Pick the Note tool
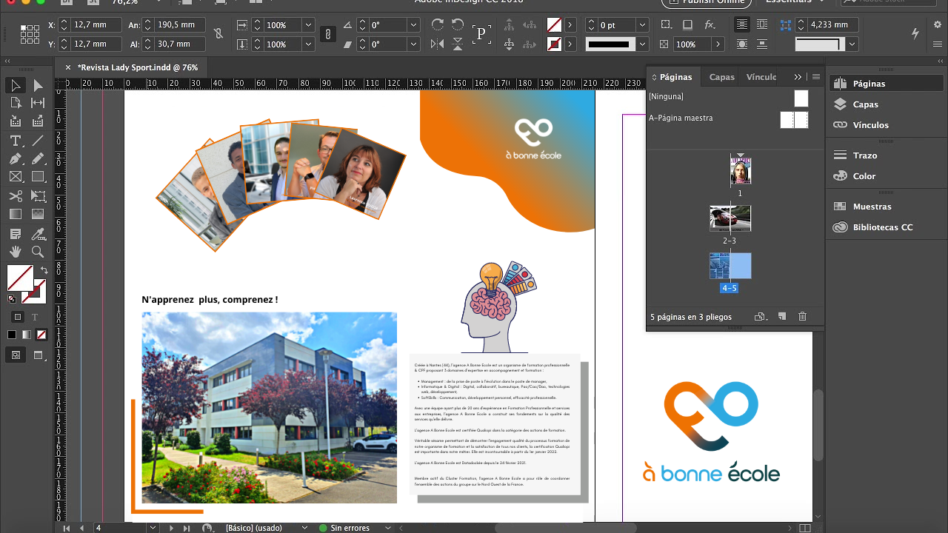Viewport: 948px width, 533px height. click(x=16, y=234)
